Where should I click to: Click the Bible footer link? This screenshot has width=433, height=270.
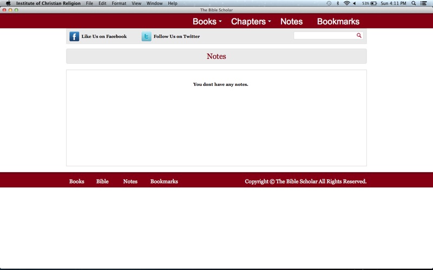(x=102, y=181)
